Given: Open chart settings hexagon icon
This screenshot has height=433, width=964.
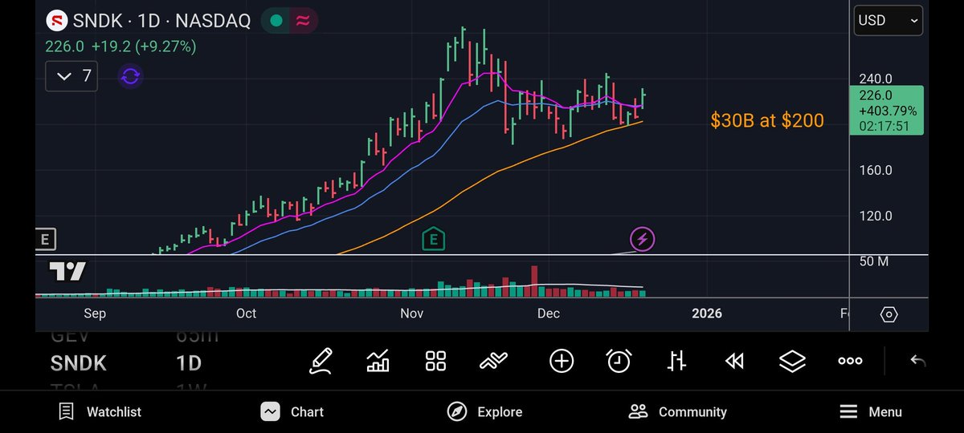Looking at the screenshot, I should click(x=888, y=314).
